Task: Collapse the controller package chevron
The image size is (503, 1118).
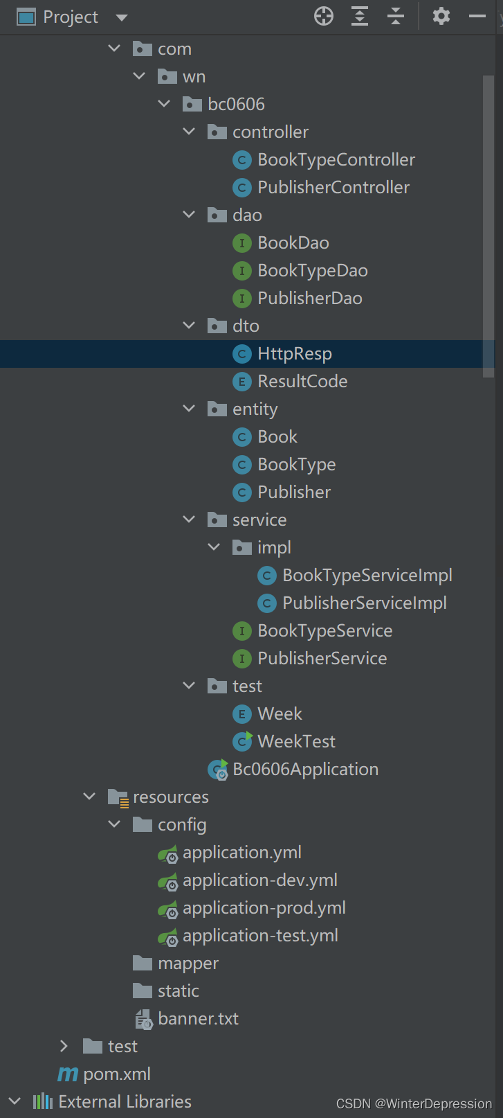Action: point(188,131)
